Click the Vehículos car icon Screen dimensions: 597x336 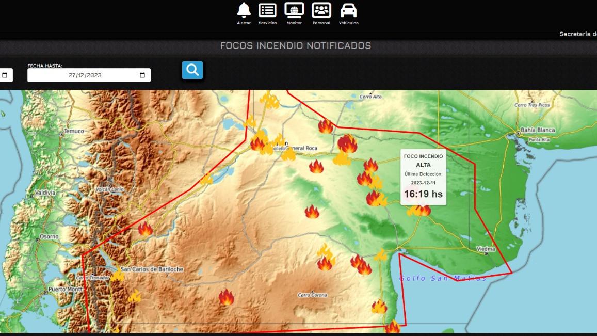[x=348, y=10]
